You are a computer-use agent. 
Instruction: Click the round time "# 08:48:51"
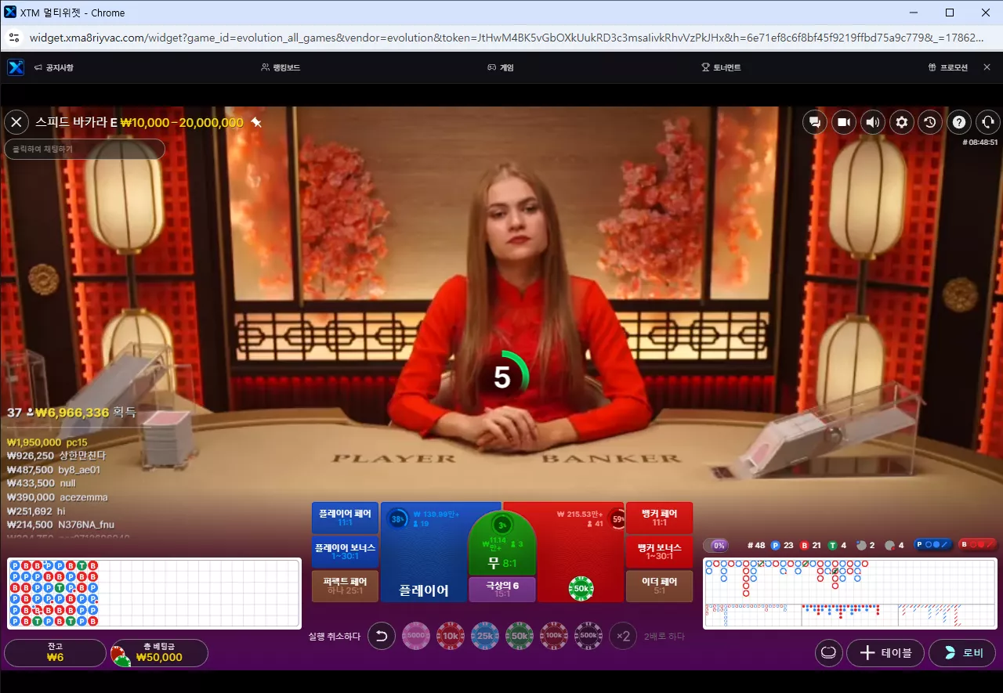[980, 143]
